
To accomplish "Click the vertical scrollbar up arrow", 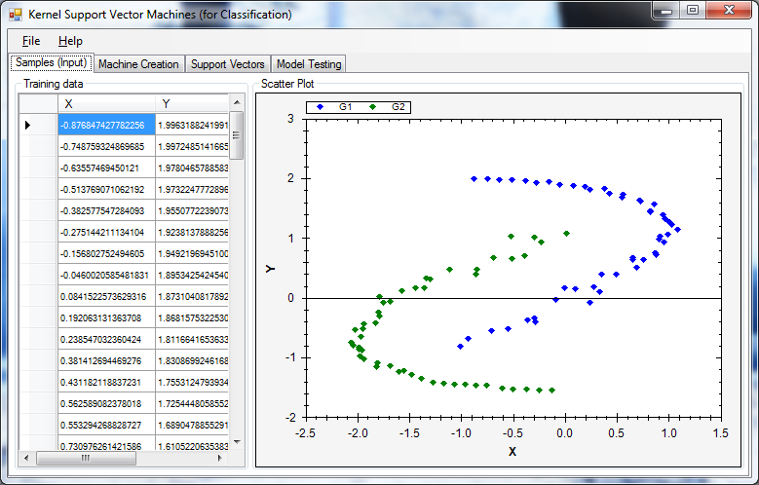I will [x=236, y=102].
